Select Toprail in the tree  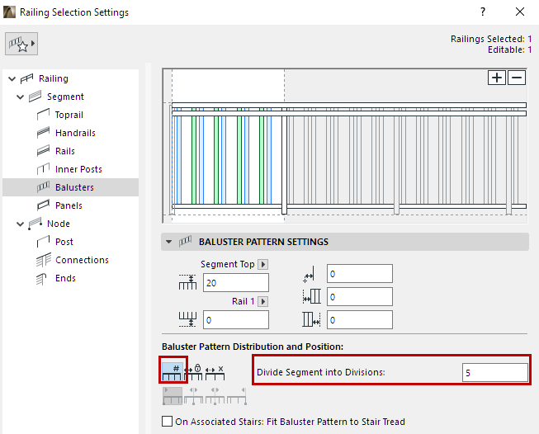70,115
